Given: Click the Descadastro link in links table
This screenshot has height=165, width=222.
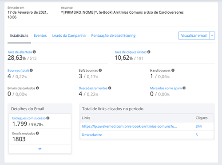Looking at the screenshot, I should pyautogui.click(x=92, y=135).
